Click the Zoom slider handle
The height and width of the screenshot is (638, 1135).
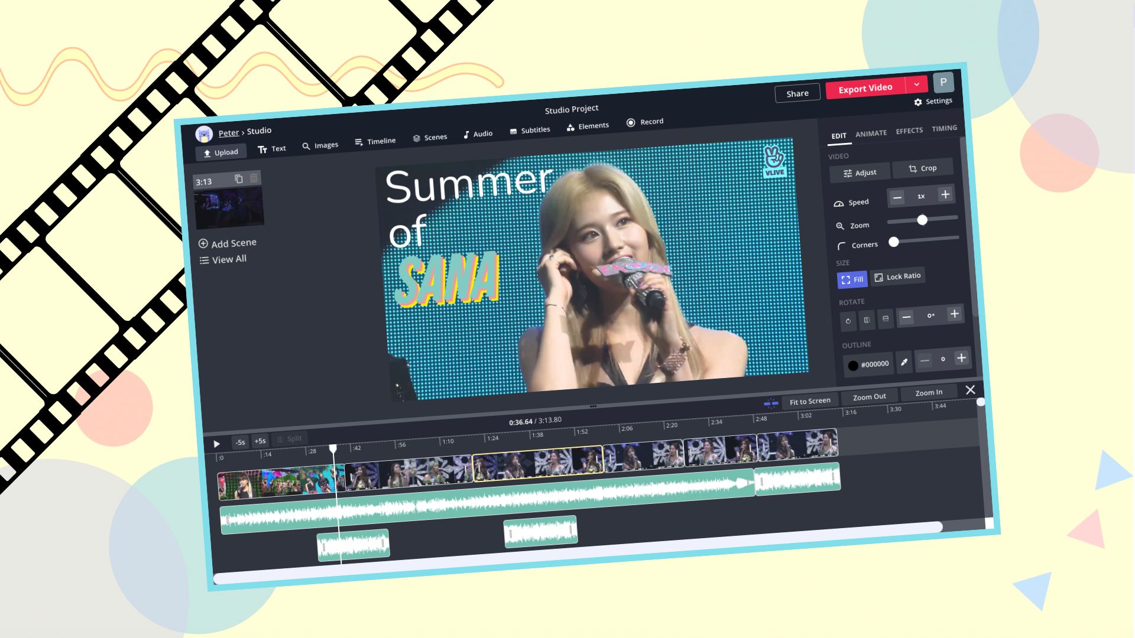922,220
